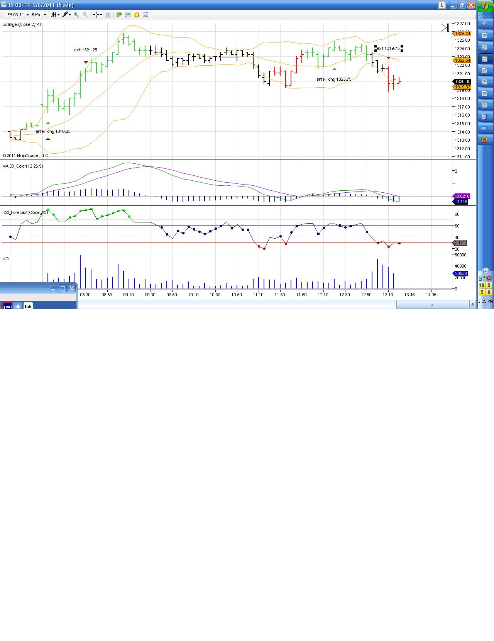This screenshot has width=494, height=641.
Task: Select the 'exit 1319.75' text object
Action: (388, 48)
